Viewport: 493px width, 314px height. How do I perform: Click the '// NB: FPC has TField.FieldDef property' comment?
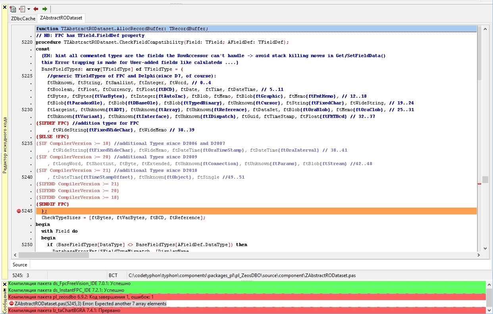(x=90, y=35)
